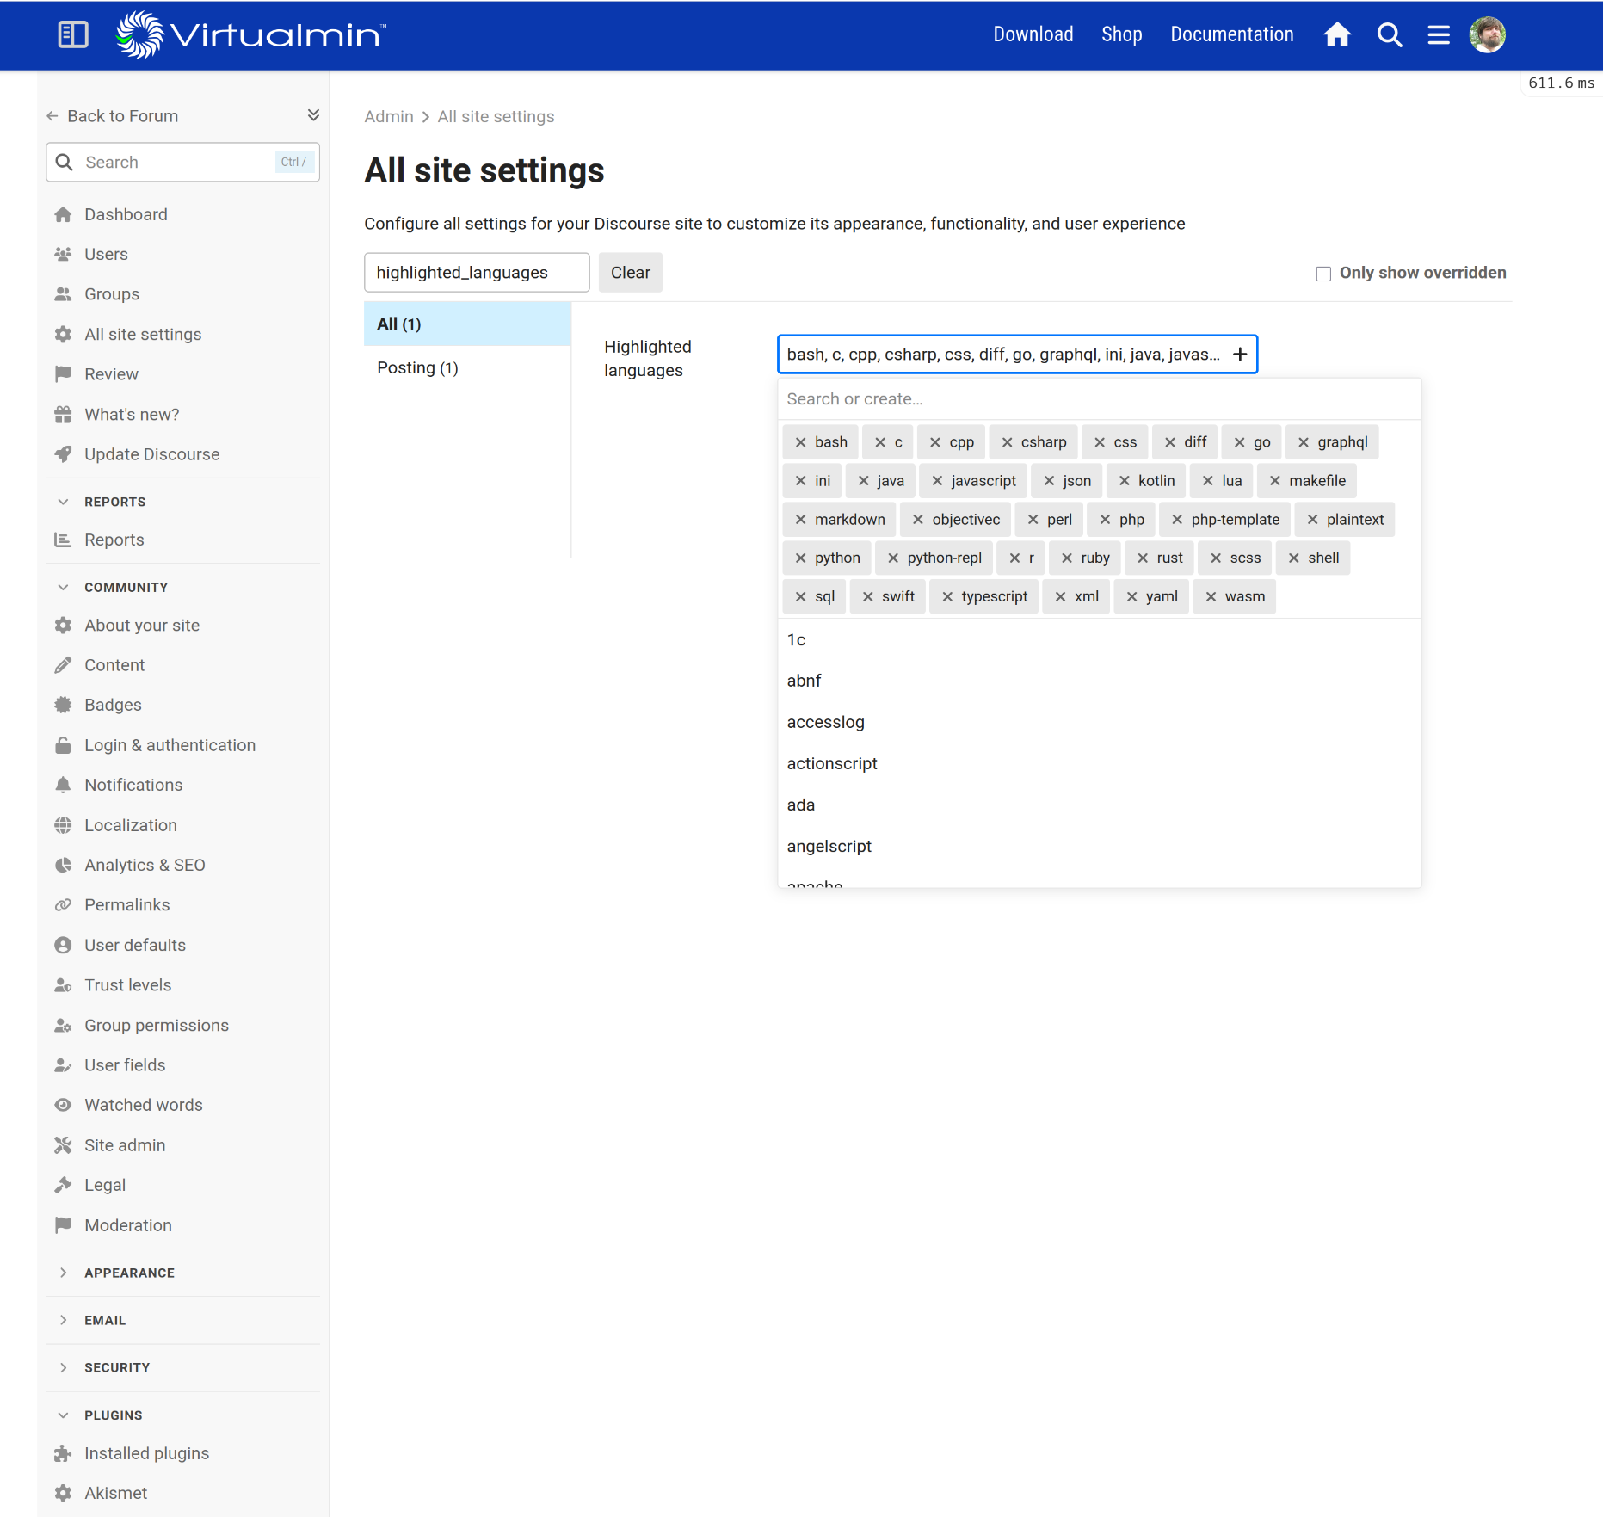This screenshot has height=1517, width=1603.
Task: Expand the Appearance sidebar section
Action: (63, 1273)
